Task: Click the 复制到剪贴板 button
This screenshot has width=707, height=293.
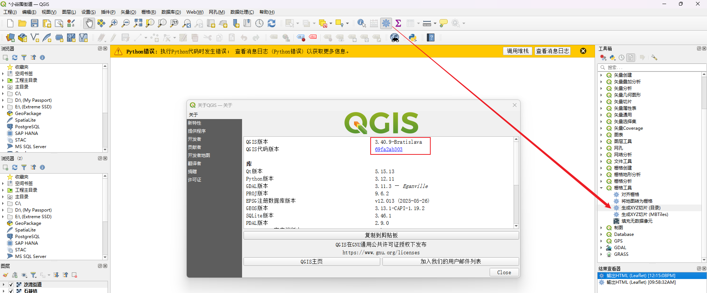Action: click(381, 235)
